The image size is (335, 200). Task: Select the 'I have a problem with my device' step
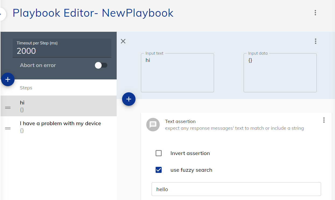tap(59, 127)
